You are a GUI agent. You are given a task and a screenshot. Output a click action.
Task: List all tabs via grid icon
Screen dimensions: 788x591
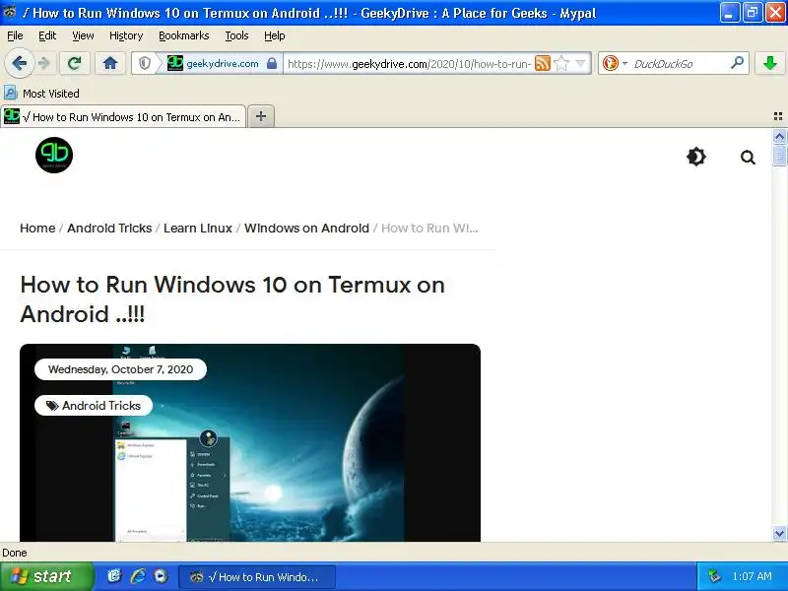click(x=778, y=116)
